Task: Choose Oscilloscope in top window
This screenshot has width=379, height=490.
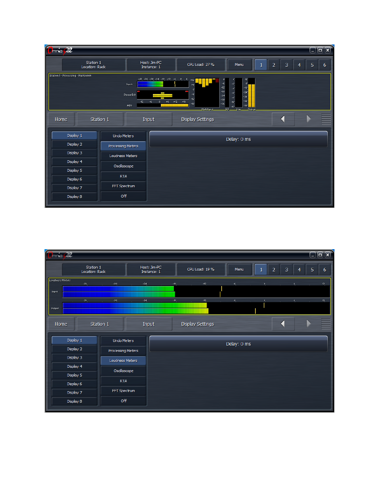Action: (x=124, y=166)
